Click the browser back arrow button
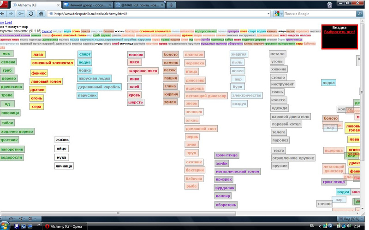Viewport: 369px width, 230px height. click(4, 13)
